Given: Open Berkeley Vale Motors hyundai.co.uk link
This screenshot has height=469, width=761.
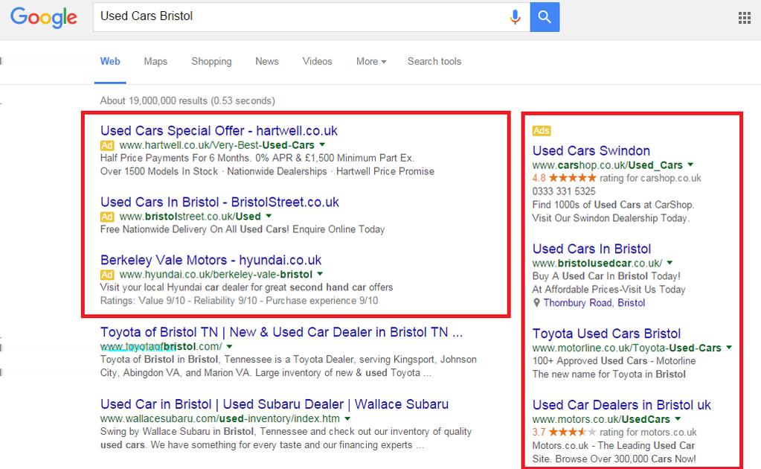Looking at the screenshot, I should 211,261.
